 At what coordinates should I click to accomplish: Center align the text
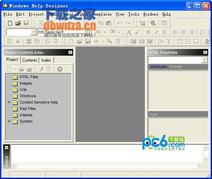183,32
